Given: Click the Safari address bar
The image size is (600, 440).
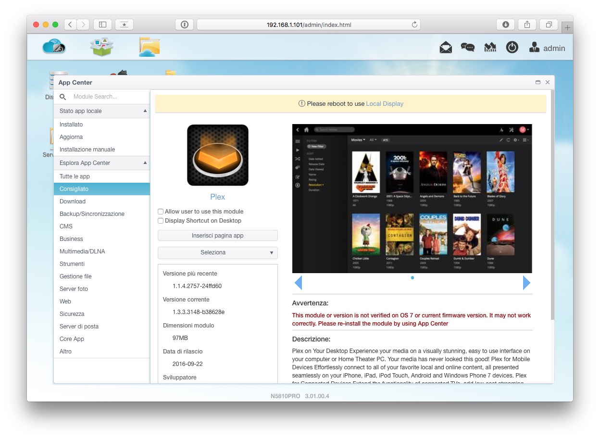Looking at the screenshot, I should (x=308, y=25).
